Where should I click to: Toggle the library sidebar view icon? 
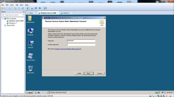28,8
